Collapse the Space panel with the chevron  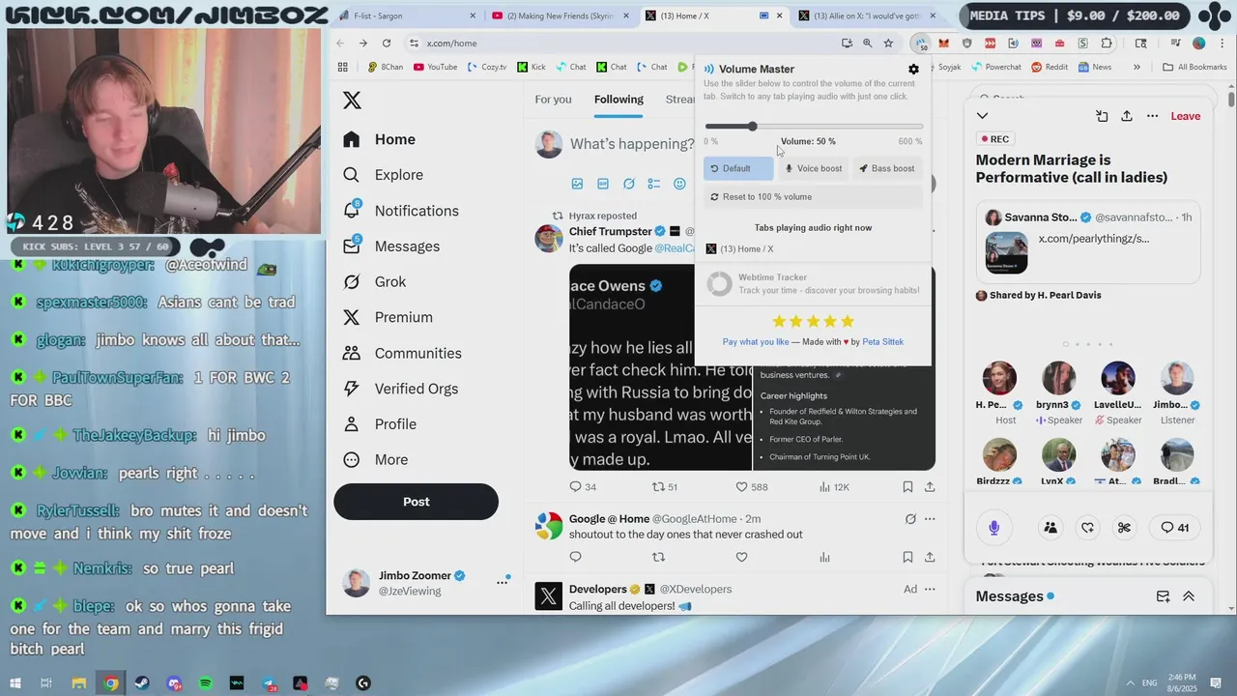(982, 116)
